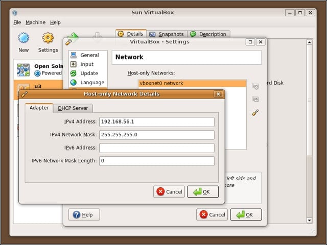Image resolution: width=327 pixels, height=245 pixels.
Task: Click the wrench icon in Settings title bar
Action: point(68,42)
